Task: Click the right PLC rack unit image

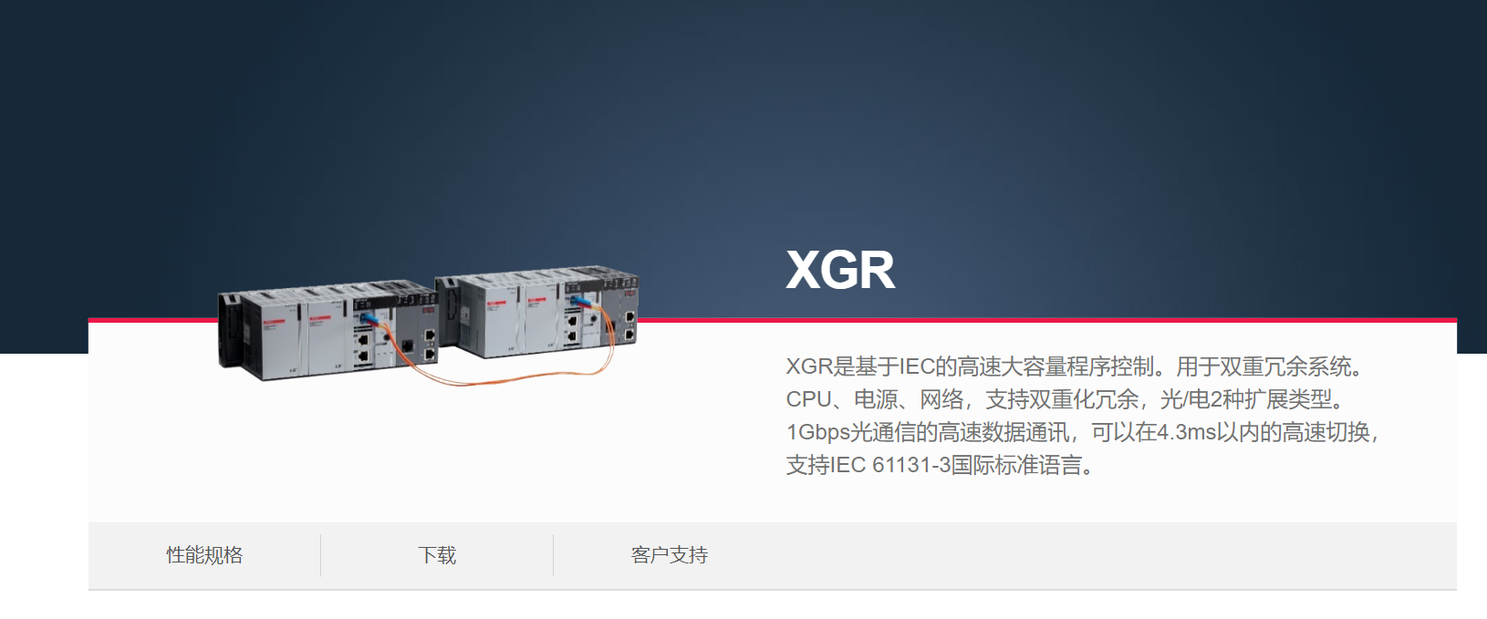Action: click(538, 312)
